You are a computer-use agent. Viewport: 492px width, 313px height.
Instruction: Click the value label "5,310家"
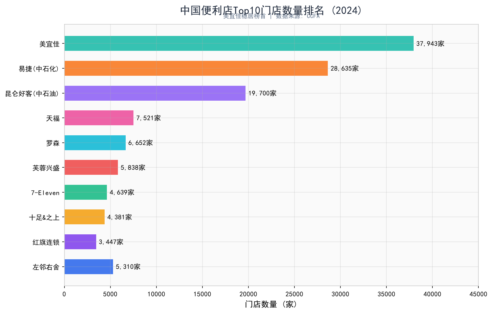128,267
